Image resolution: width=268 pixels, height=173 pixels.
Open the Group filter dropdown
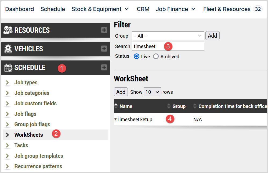tap(168, 36)
